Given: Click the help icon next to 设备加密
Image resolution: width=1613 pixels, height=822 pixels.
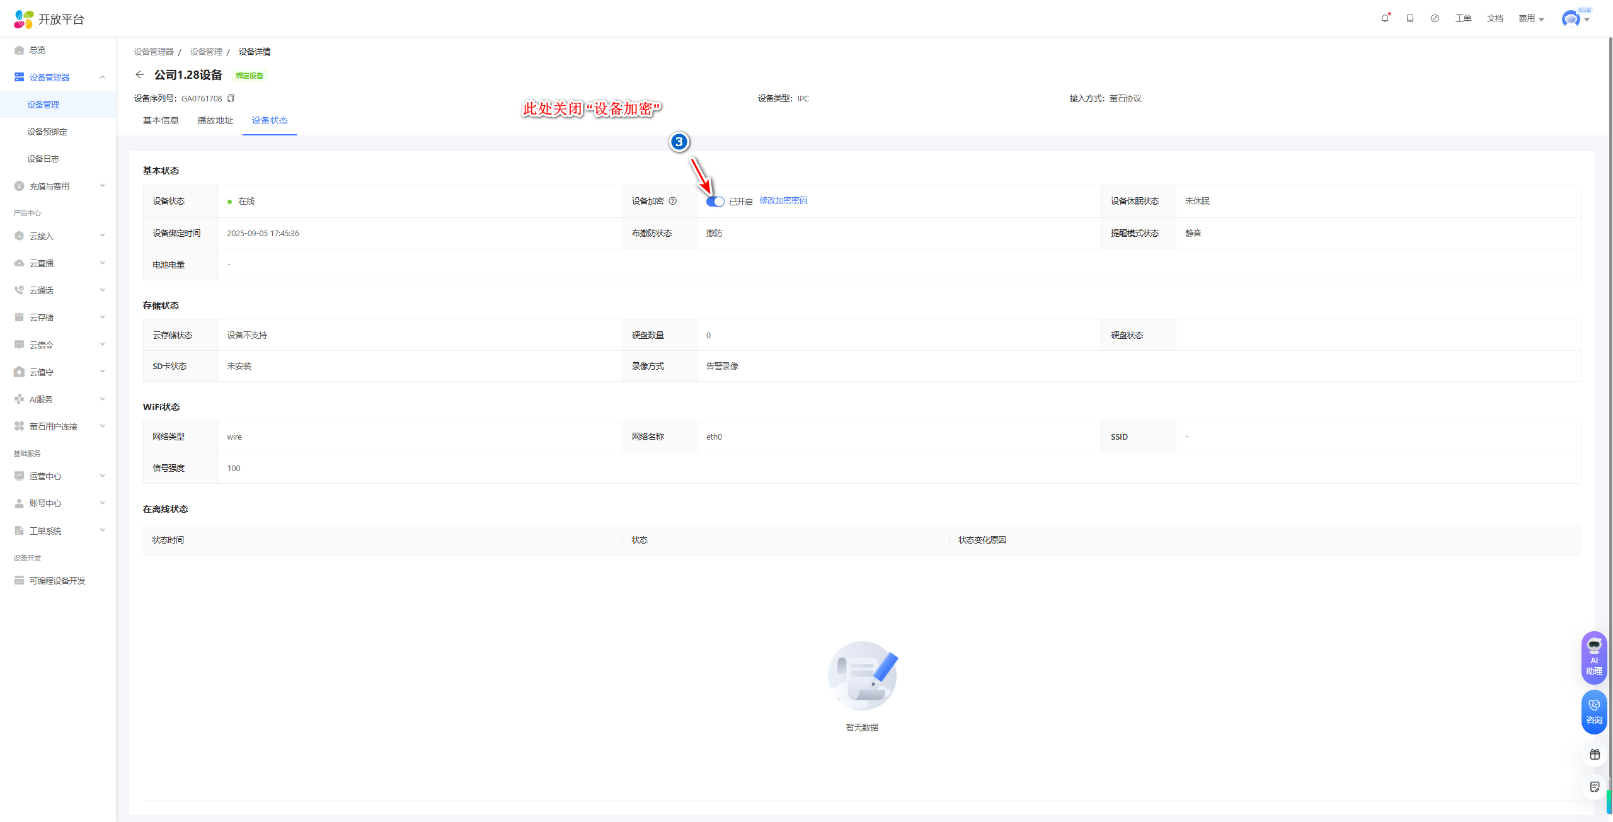Looking at the screenshot, I should pyautogui.click(x=673, y=201).
